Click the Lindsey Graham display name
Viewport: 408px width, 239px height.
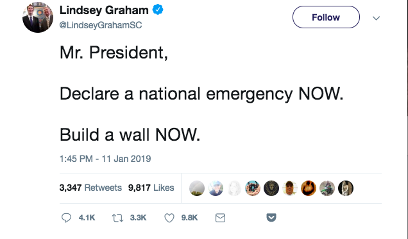pos(104,10)
